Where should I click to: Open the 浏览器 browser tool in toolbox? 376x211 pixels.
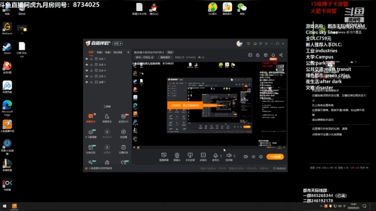[x=123, y=134]
